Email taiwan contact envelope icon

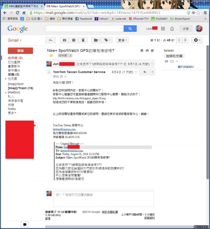[x=172, y=61]
